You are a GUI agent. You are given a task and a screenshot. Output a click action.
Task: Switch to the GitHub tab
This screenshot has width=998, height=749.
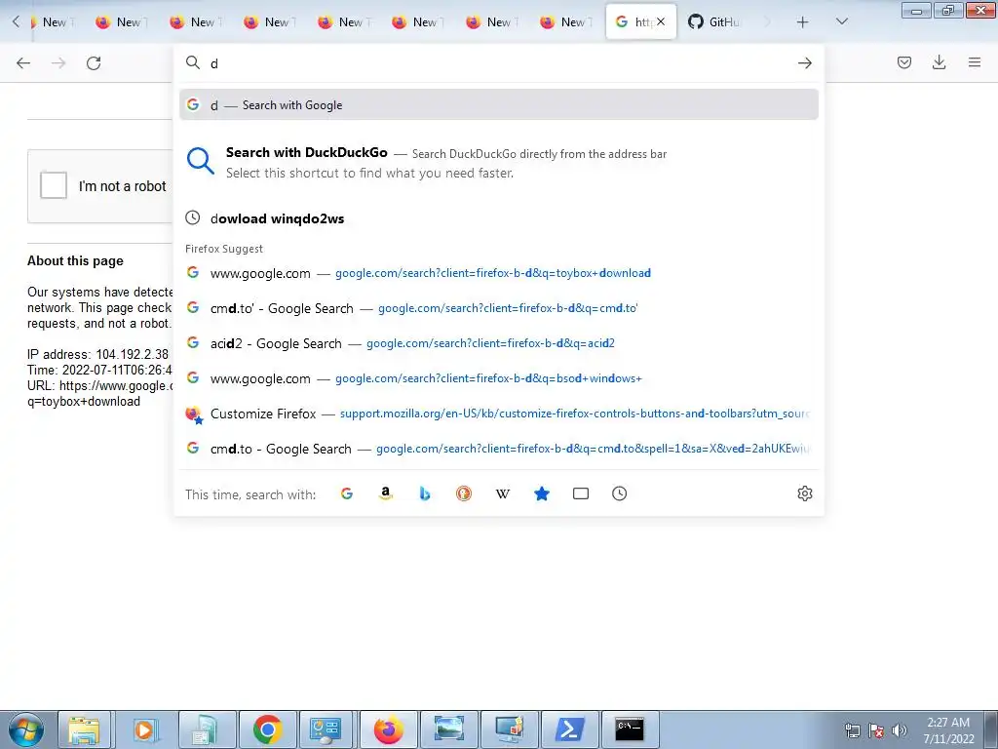tap(713, 21)
